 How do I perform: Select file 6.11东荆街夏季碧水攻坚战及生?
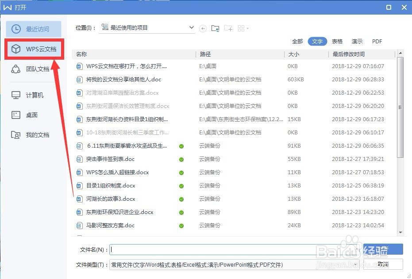(x=127, y=145)
